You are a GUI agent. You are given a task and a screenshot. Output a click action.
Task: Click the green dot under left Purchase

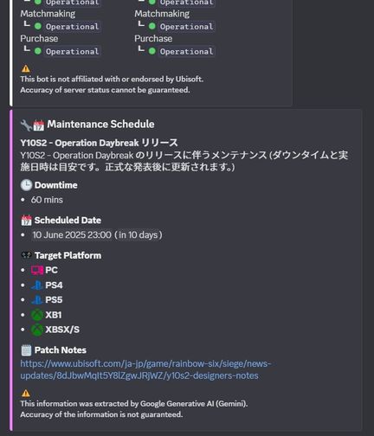pyautogui.click(x=38, y=51)
